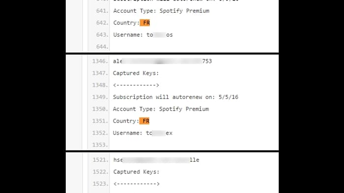Viewport: 344px width, 193px height.
Task: Click the dashed arrow separator on line 1523
Action: [136, 184]
